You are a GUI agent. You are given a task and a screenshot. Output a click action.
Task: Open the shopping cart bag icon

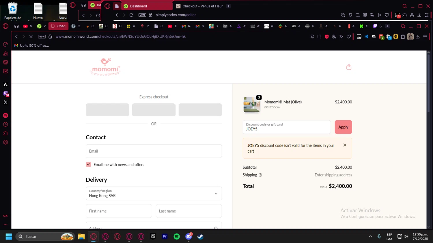(349, 67)
